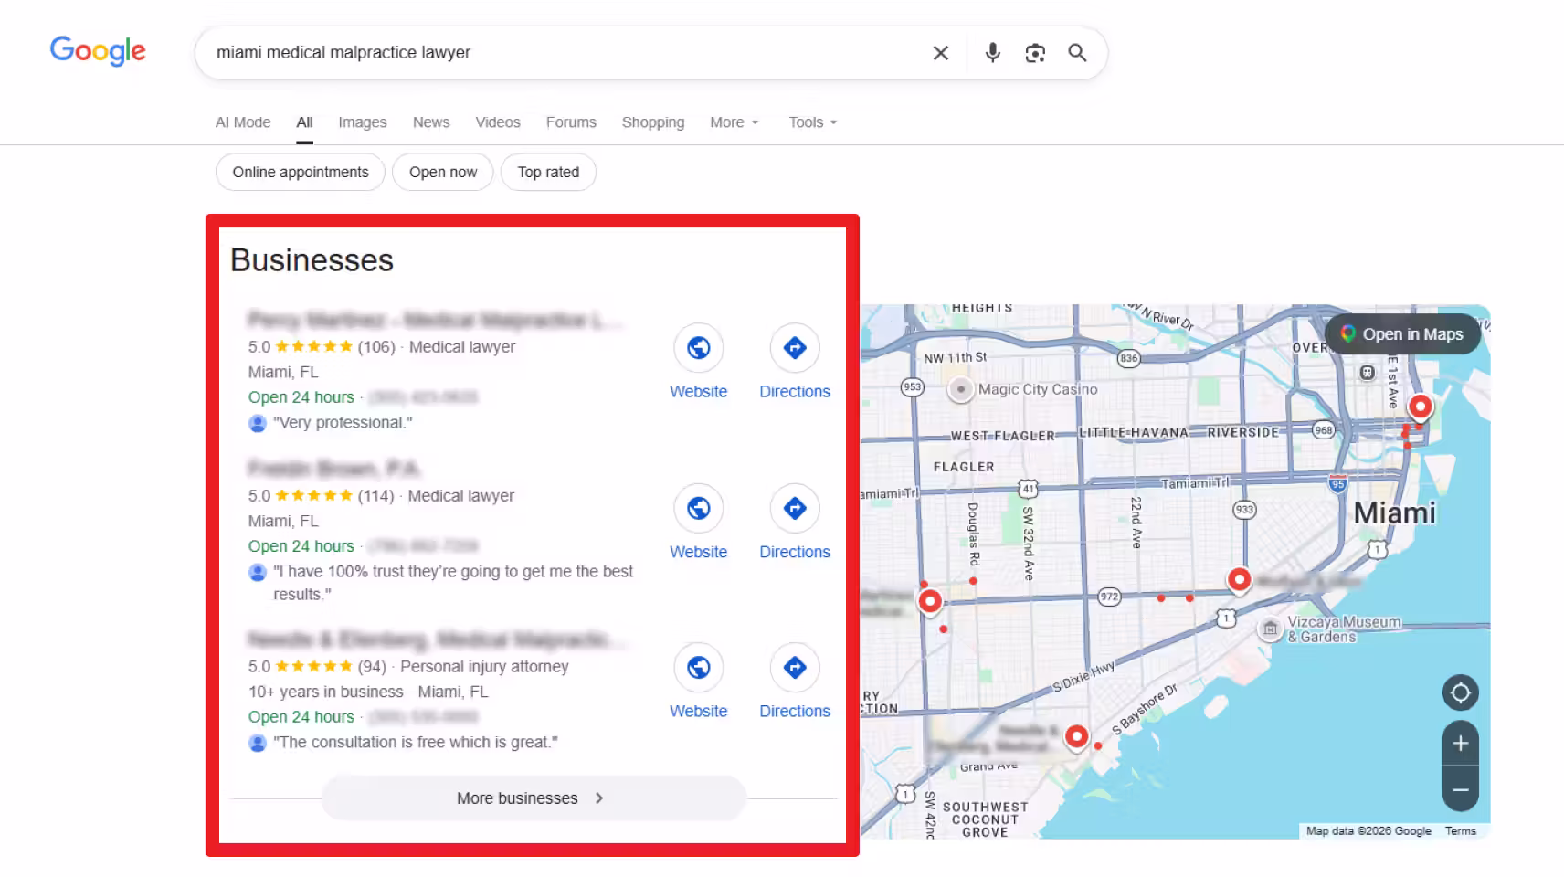The image size is (1564, 877).
Task: Click the Businesses heading
Action: [312, 260]
